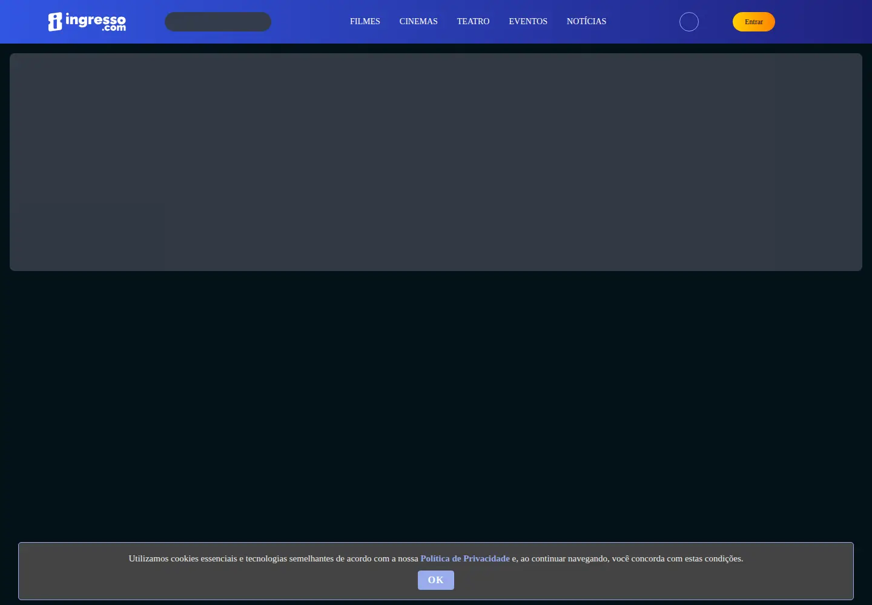Screen dimensions: 872x605
Task: Click the Entrar login button
Action: pos(754,22)
